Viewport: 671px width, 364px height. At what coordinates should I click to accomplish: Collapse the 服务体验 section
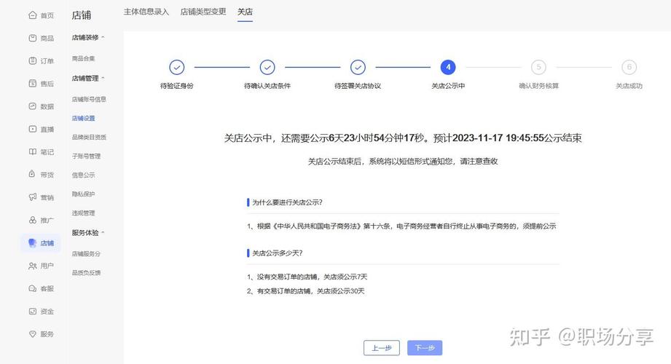coord(103,233)
